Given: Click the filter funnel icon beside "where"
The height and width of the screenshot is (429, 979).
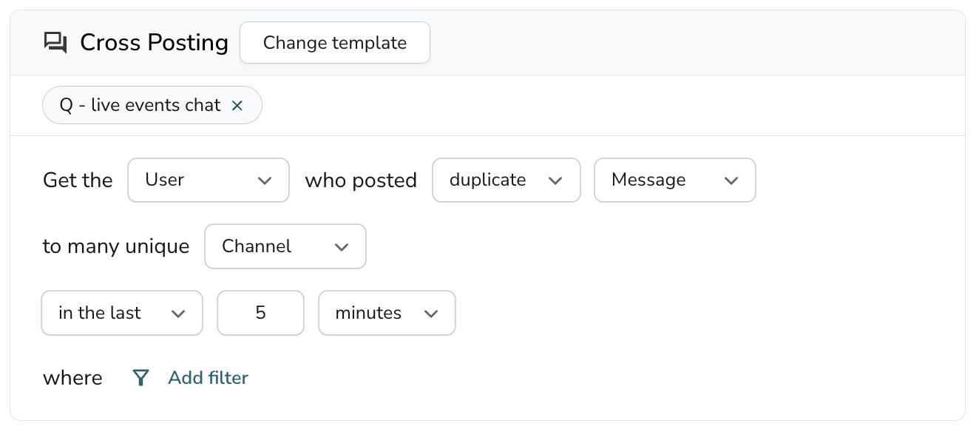Looking at the screenshot, I should [140, 378].
